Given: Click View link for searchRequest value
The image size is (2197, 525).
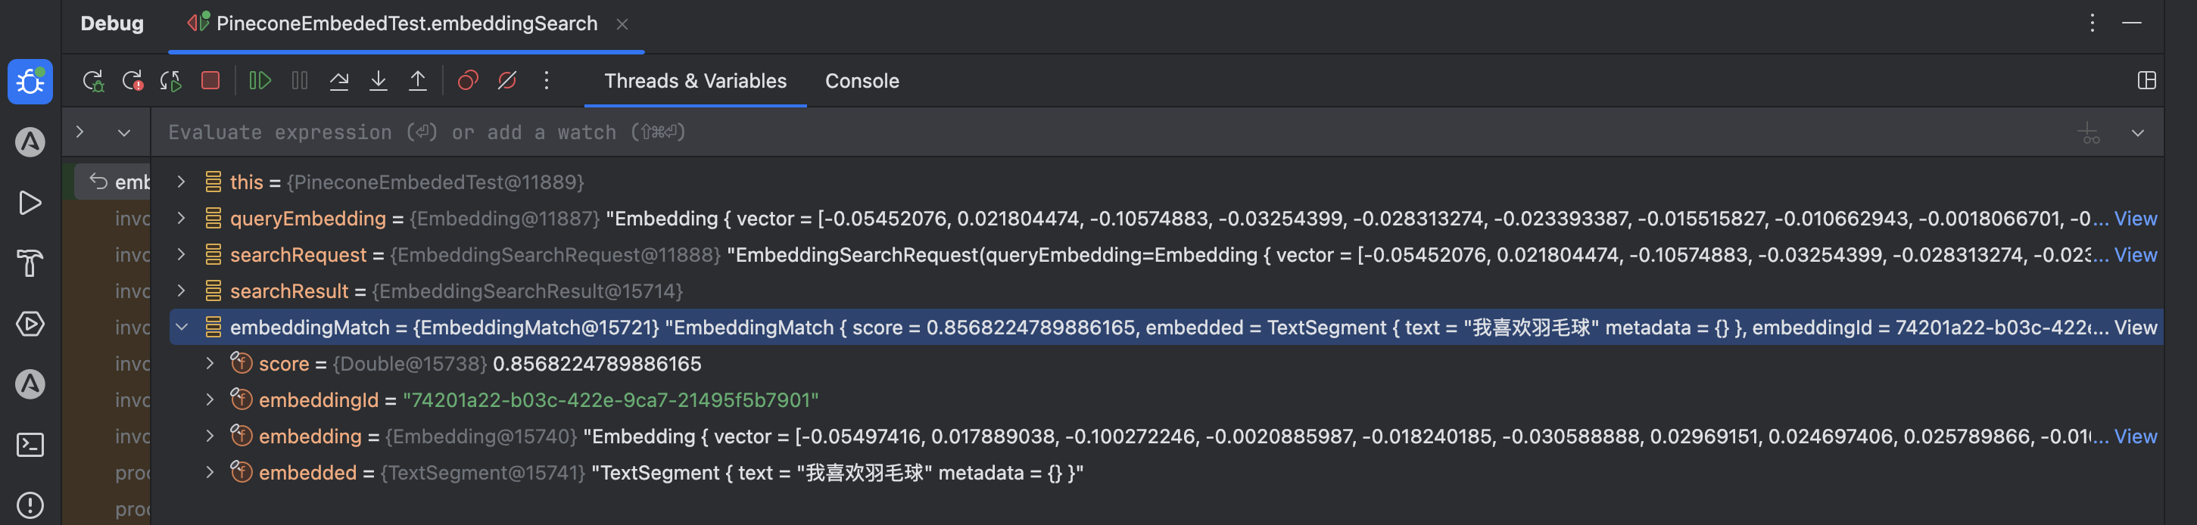Looking at the screenshot, I should click(2135, 255).
